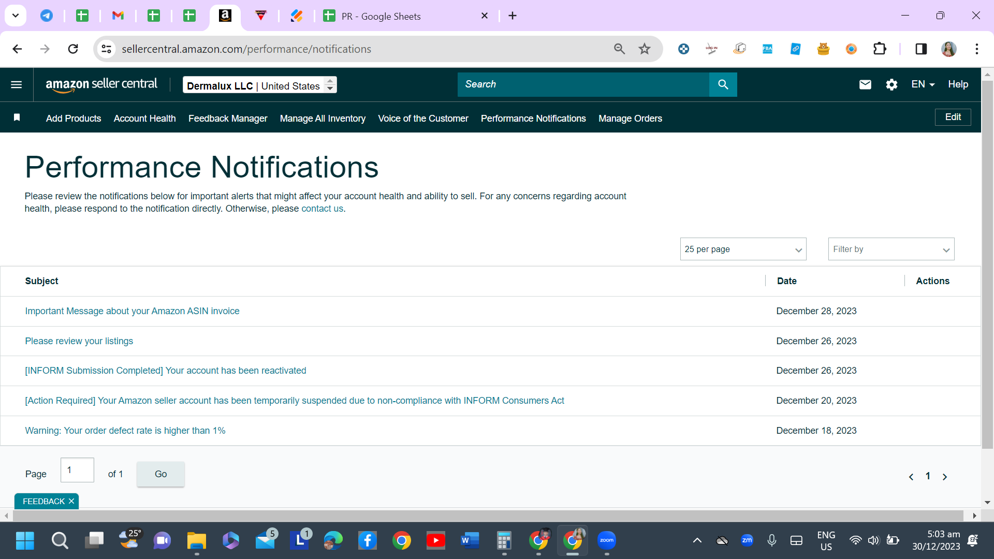Switch to the Gmail browser tab
Viewport: 994px width, 559px height.
pyautogui.click(x=118, y=16)
